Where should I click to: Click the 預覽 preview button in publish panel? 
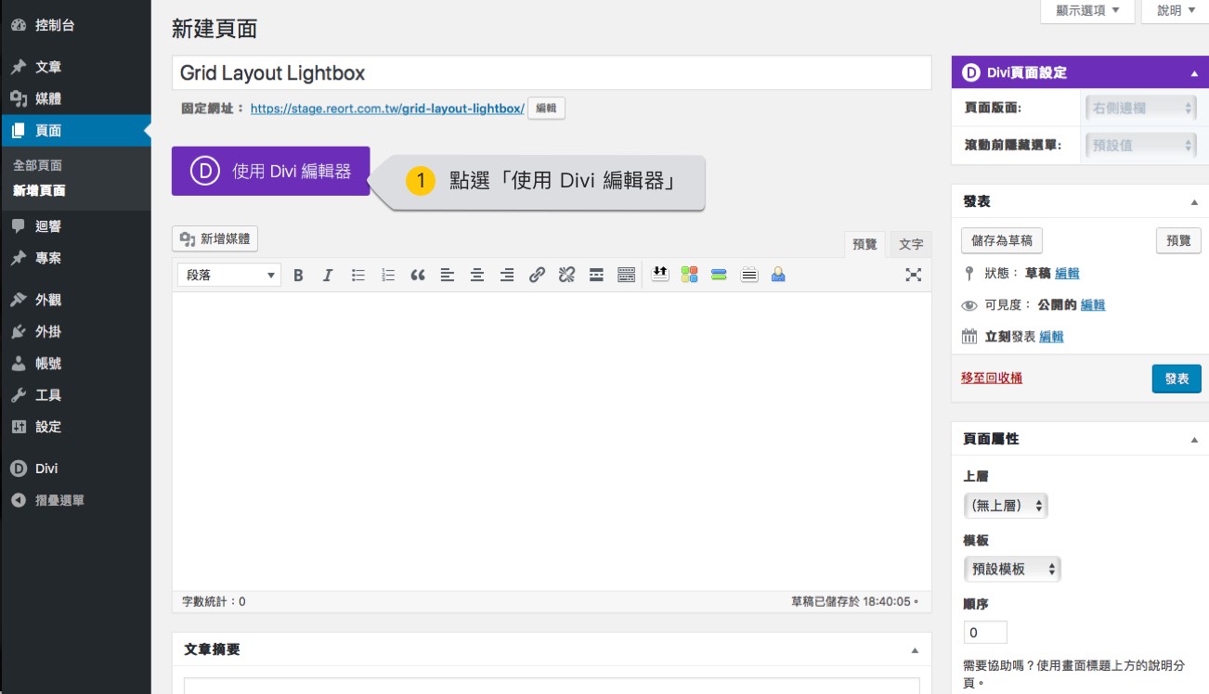(x=1178, y=240)
